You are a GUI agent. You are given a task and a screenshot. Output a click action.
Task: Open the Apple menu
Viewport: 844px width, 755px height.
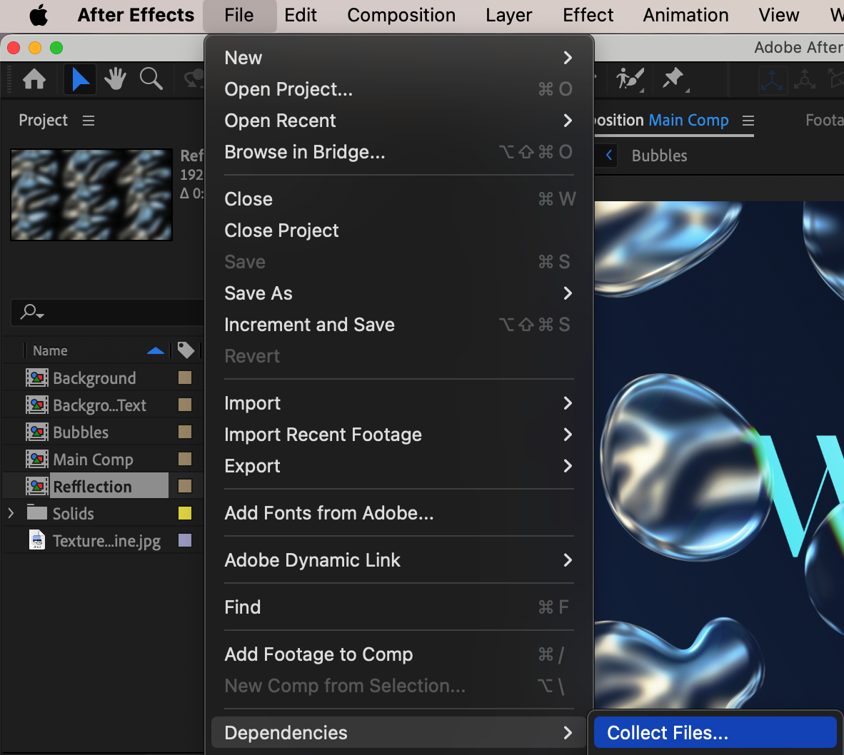tap(39, 16)
